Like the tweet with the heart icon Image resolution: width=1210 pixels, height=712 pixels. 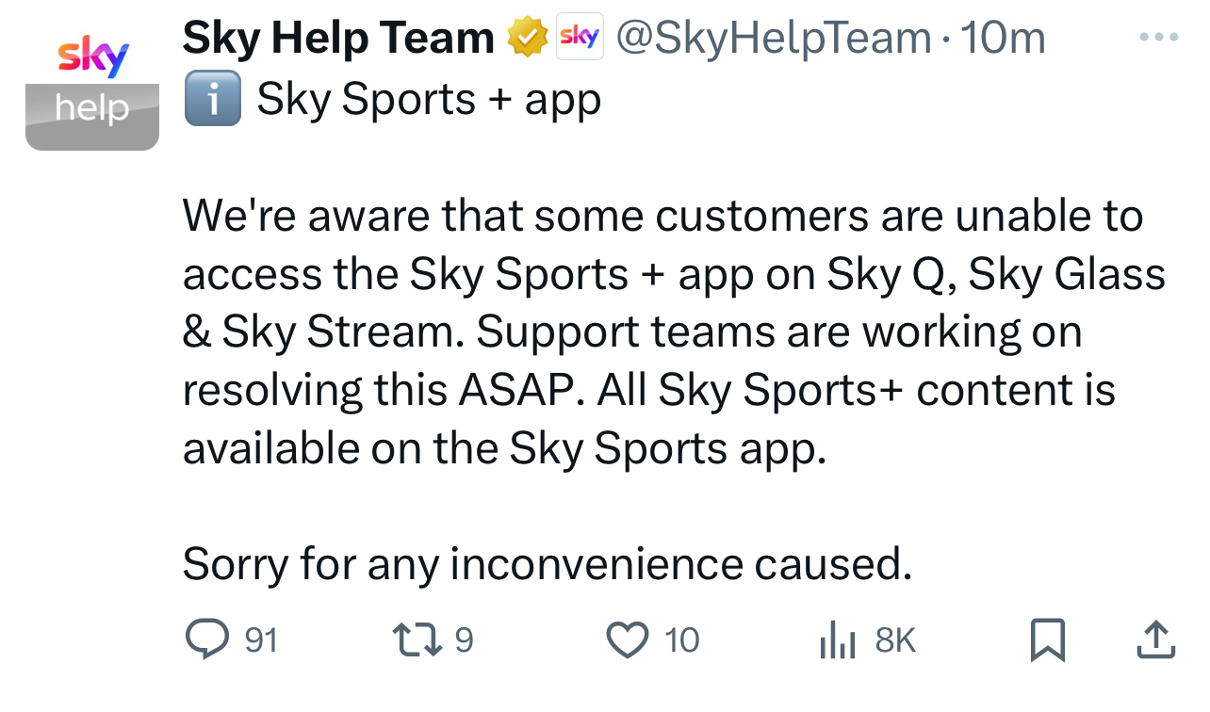click(x=627, y=640)
